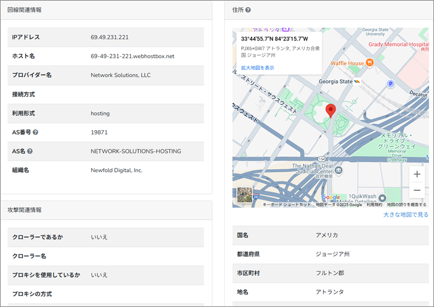Click the IP address 69.49.231.221
Screen dimensions: 434x307
pos(110,37)
